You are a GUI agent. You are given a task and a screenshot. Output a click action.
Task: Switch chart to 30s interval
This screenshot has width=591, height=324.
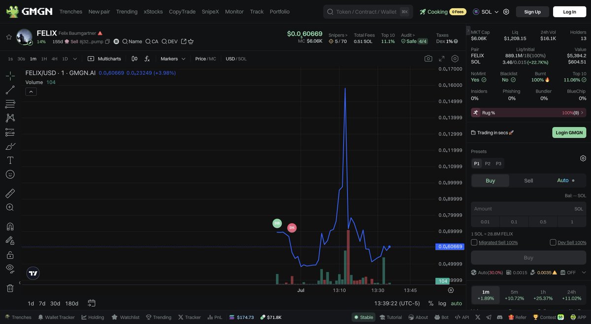(x=21, y=59)
